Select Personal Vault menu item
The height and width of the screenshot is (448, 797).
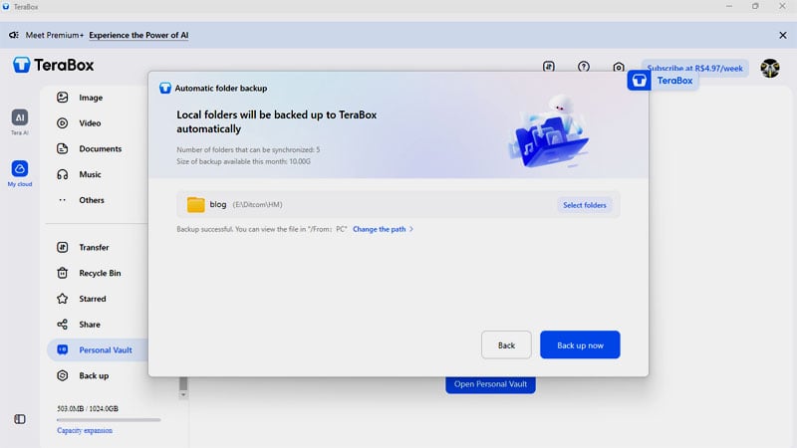coord(106,350)
